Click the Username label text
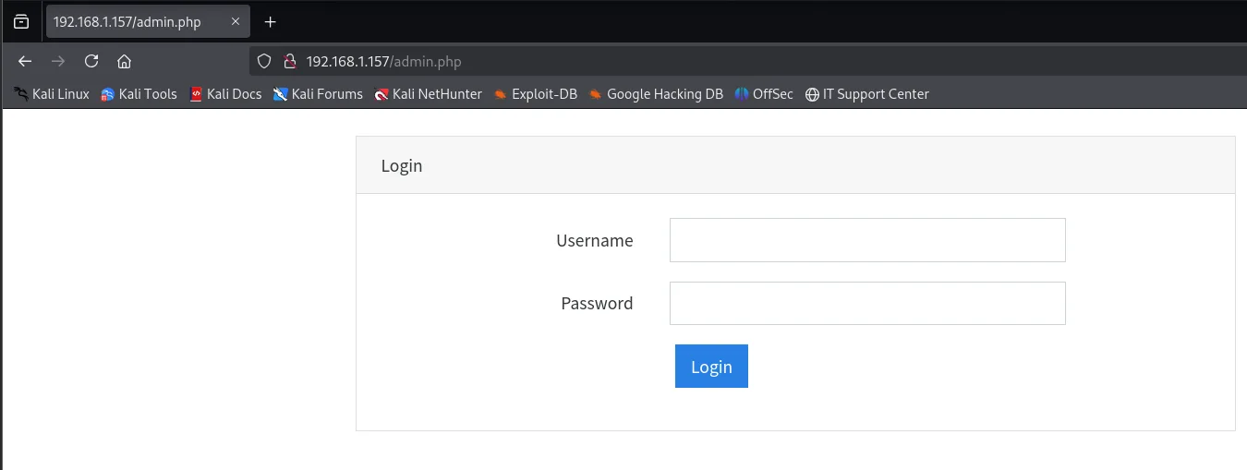This screenshot has width=1247, height=470. pyautogui.click(x=595, y=241)
